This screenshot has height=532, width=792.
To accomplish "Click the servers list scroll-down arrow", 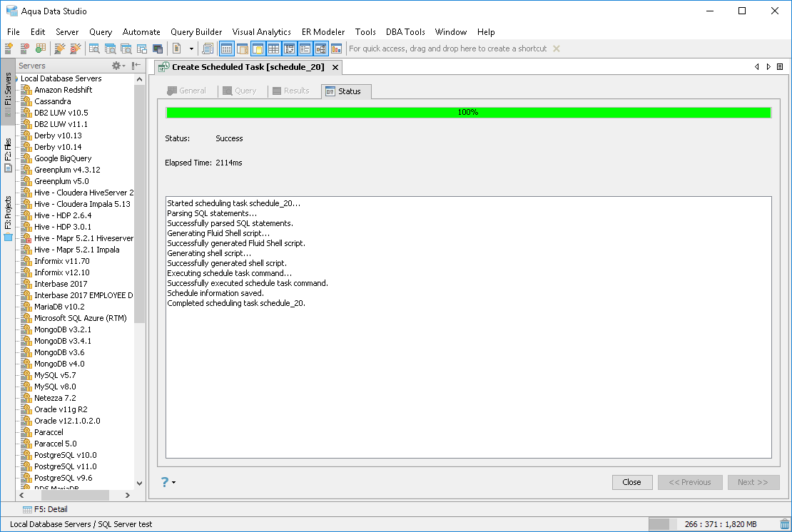I will (139, 483).
